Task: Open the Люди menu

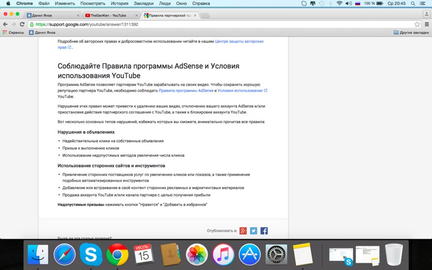Action: pos(165,3)
